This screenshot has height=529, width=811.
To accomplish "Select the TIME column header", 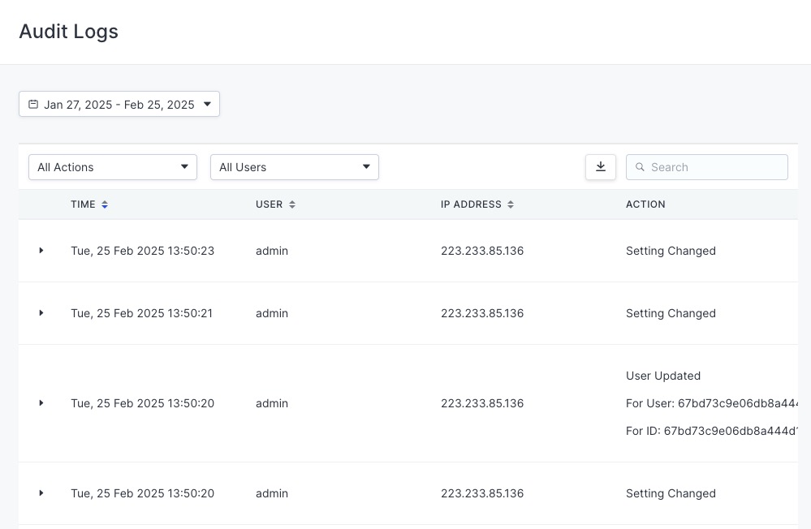I will coord(84,204).
